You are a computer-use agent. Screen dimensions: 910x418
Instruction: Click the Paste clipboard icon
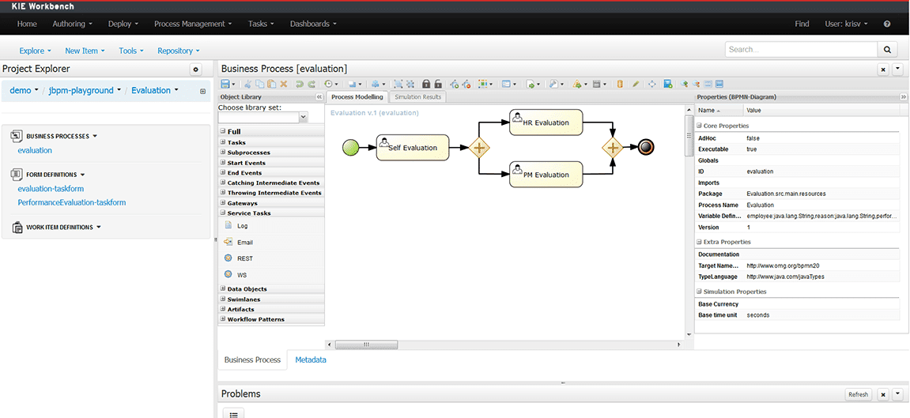coord(272,84)
